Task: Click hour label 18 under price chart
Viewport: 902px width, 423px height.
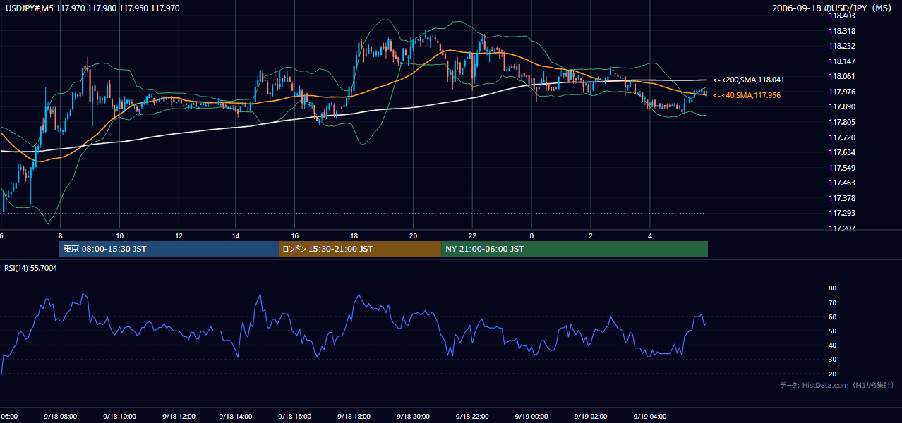Action: pos(354,235)
